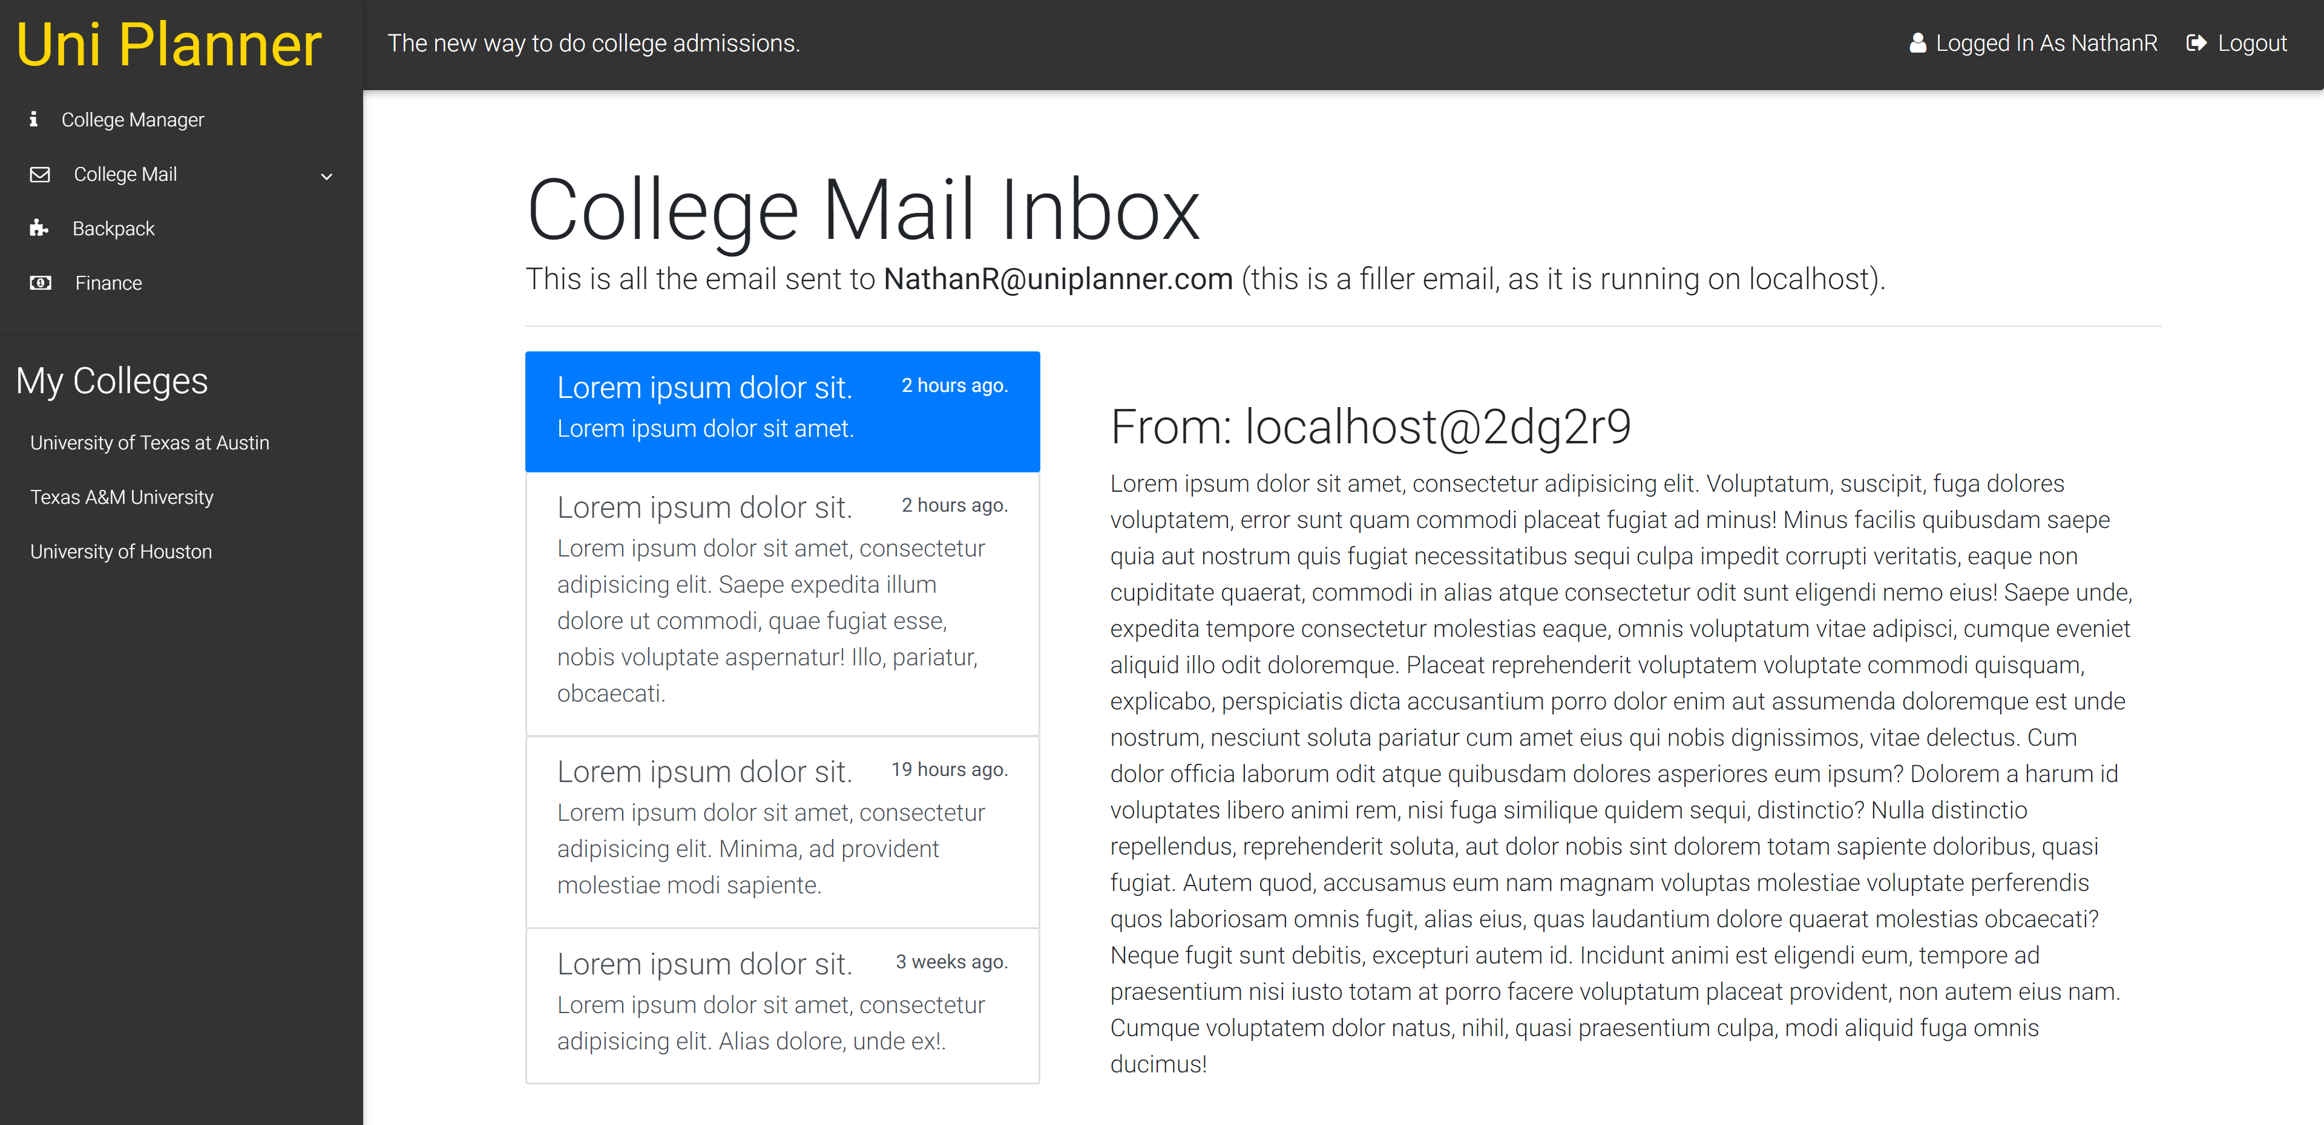The image size is (2324, 1125).
Task: Open the 19 hours ago email
Action: click(781, 831)
